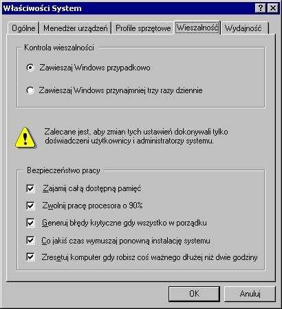Close the Właściwości System dialog
The image size is (282, 309).
273,8
